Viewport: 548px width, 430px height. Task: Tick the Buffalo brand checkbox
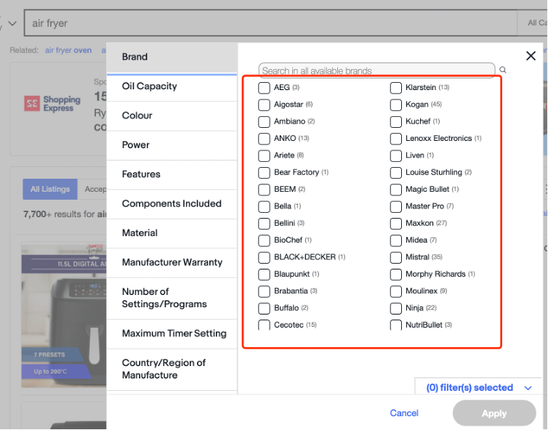click(x=264, y=308)
